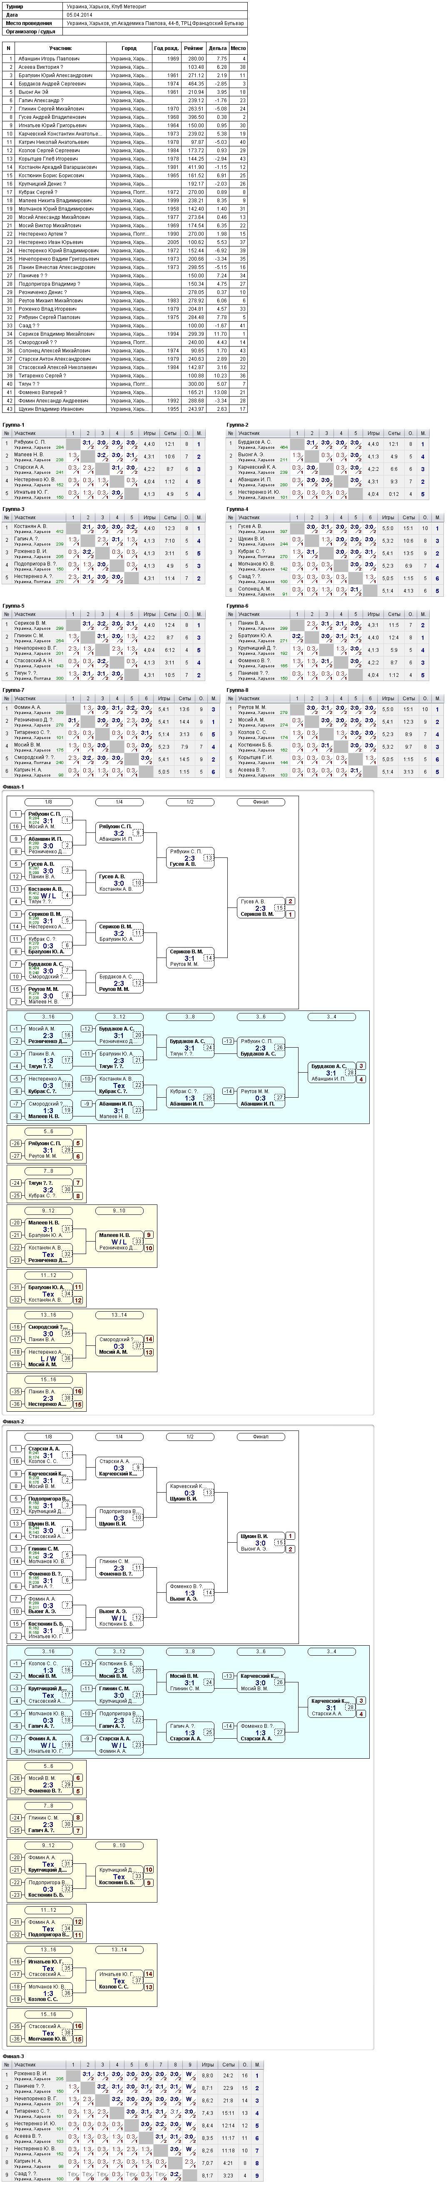
Task: Select participant 'Нечепоренко Вадим Григорьевич'
Action: pos(57,259)
